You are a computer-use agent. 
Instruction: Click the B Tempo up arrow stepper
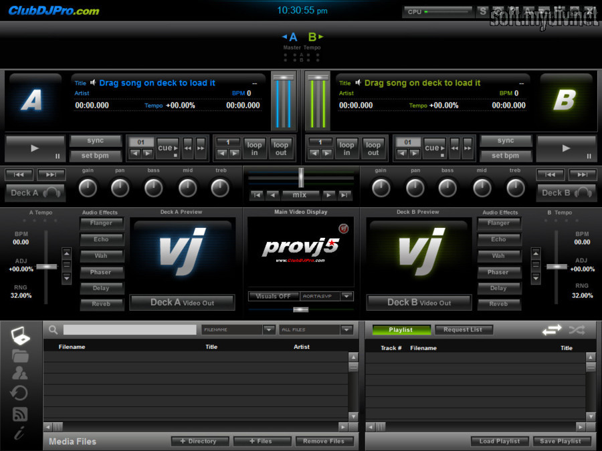[x=536, y=253]
